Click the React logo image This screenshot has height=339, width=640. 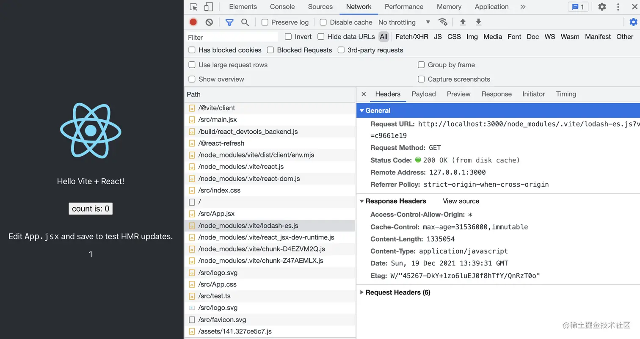[91, 130]
